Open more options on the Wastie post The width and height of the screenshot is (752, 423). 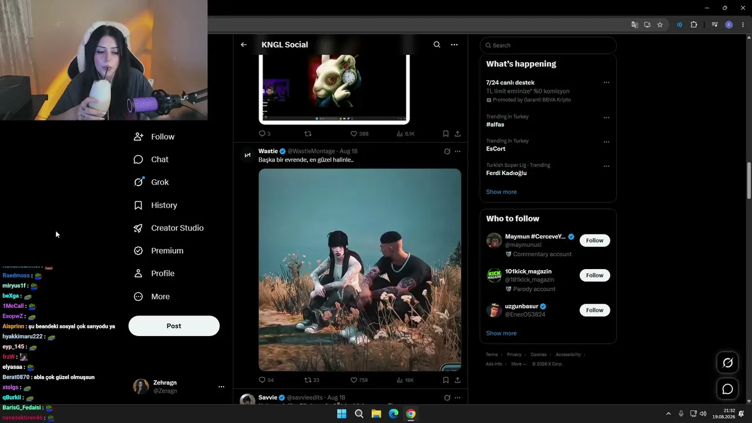458,152
